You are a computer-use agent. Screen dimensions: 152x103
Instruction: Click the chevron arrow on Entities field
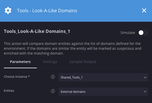pos(145,92)
